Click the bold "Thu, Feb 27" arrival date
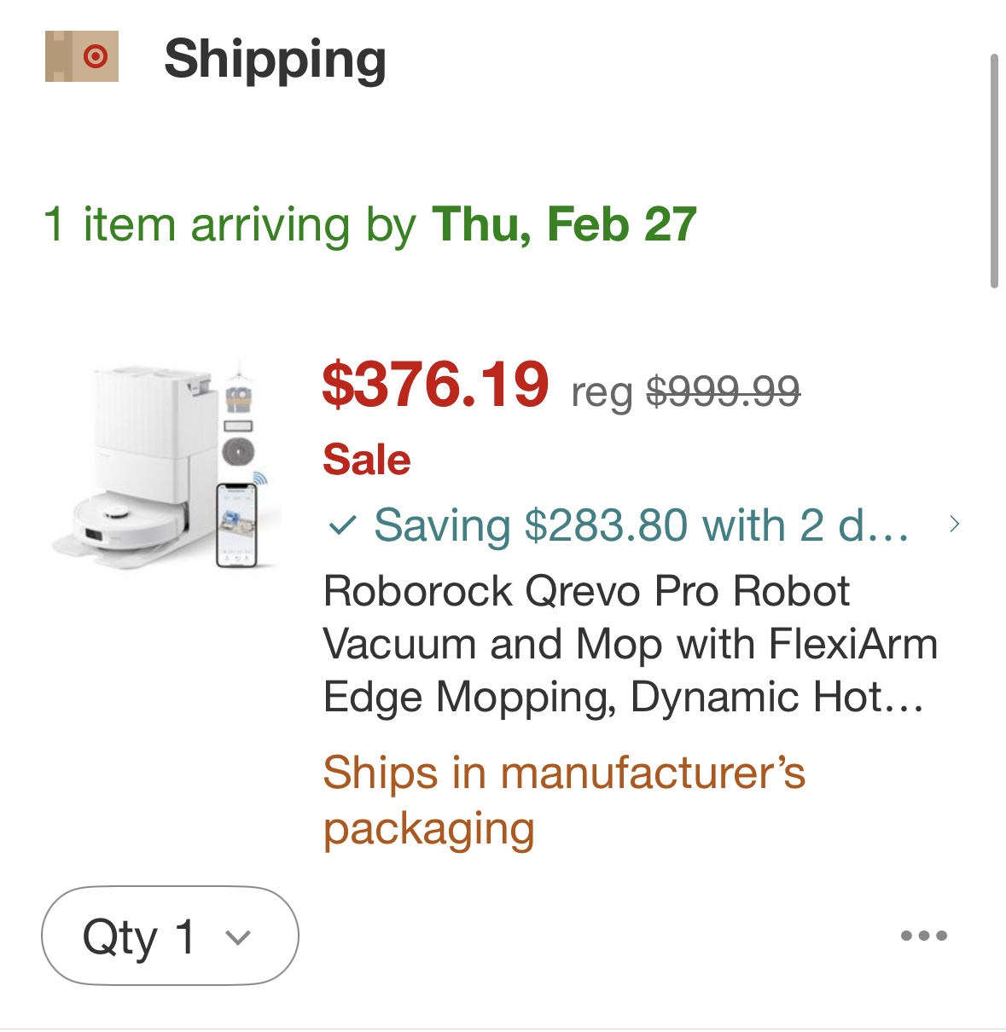The height and width of the screenshot is (1032, 1006). coord(564,225)
